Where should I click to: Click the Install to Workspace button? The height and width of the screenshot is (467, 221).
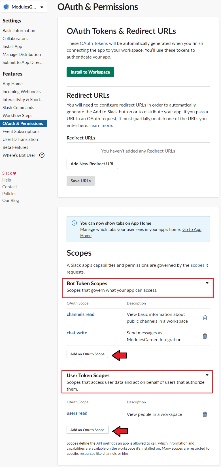tap(90, 72)
